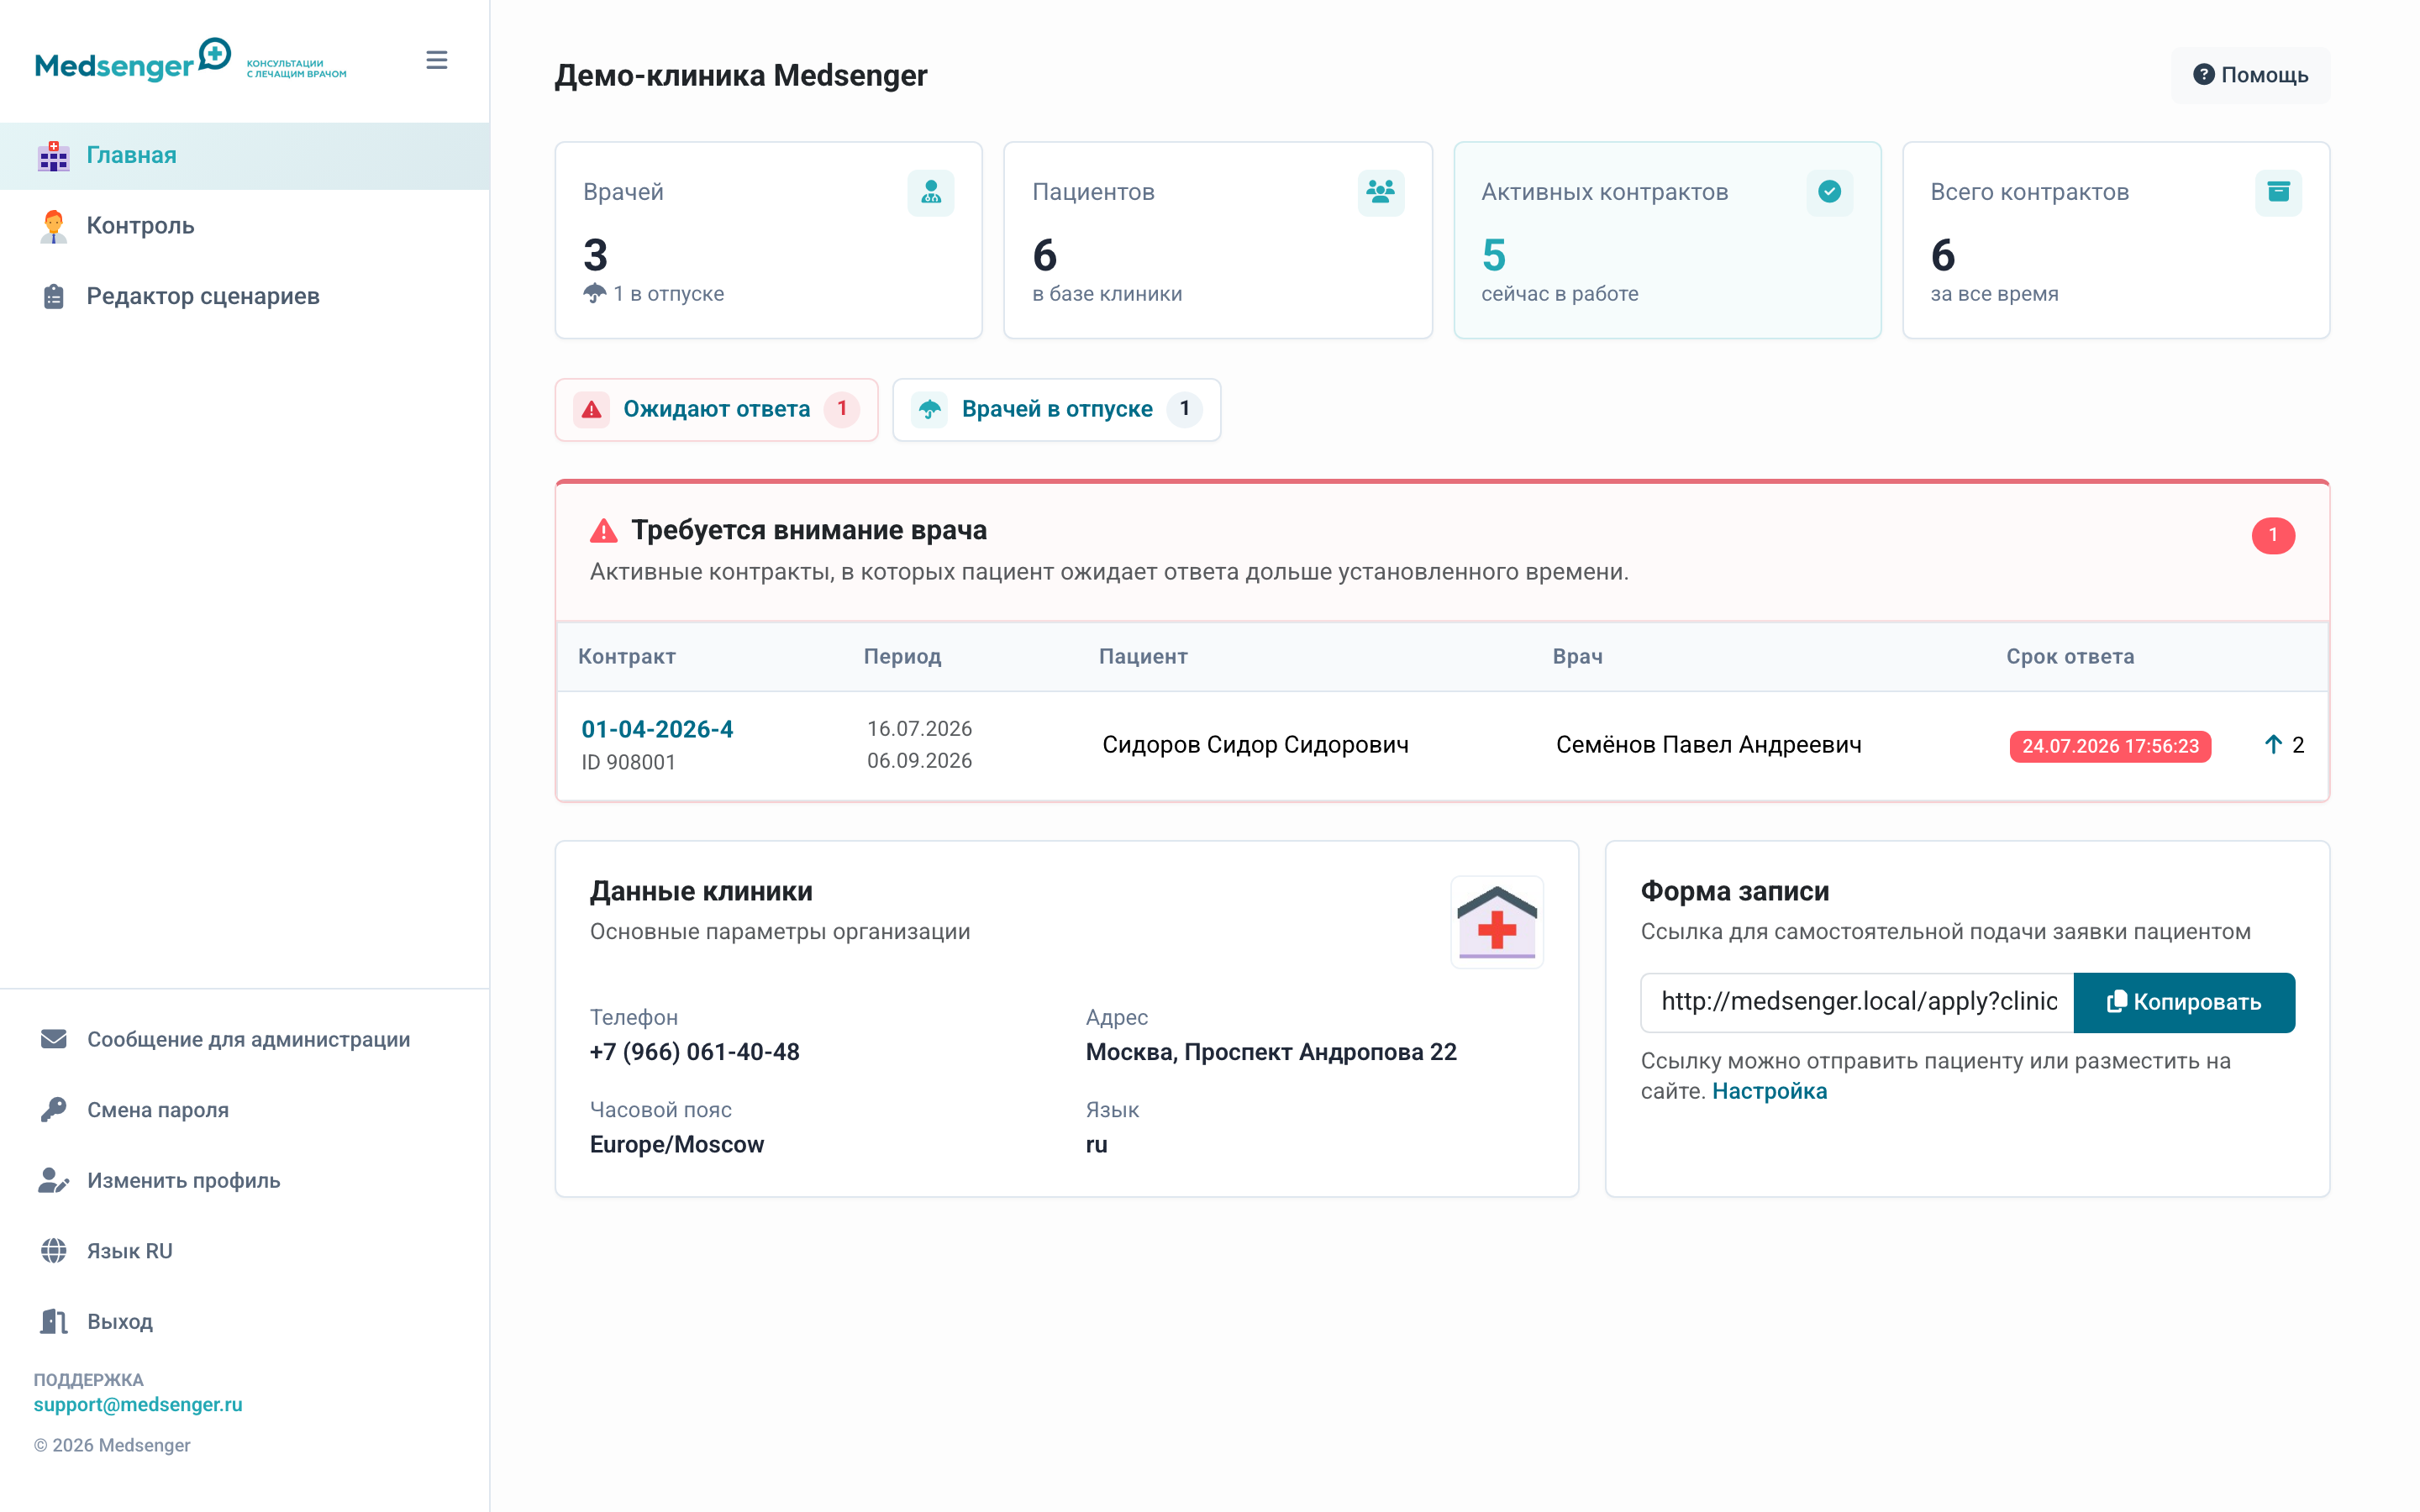Click the door icon beside Выход

[x=54, y=1322]
